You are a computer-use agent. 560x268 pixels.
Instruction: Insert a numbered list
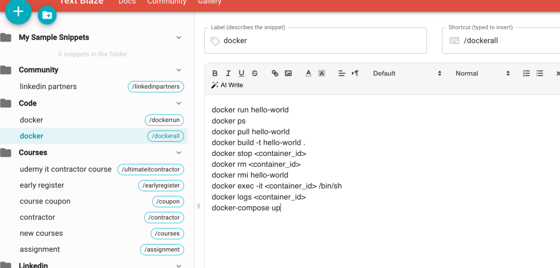pyautogui.click(x=527, y=73)
